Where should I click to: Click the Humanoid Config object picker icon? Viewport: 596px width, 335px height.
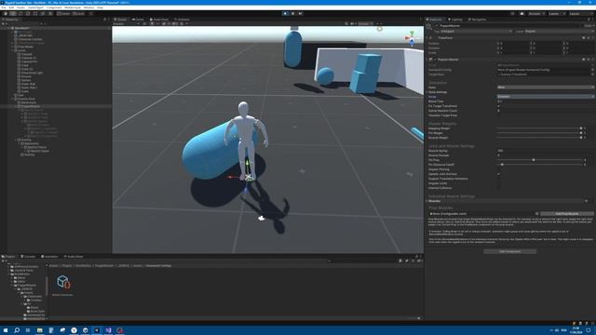coord(592,70)
